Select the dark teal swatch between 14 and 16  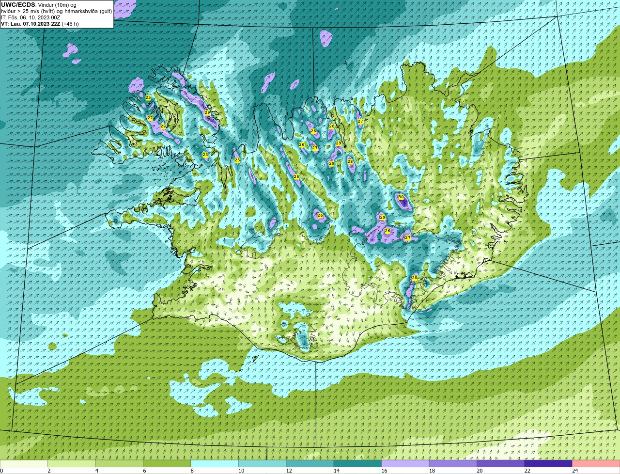358,464
